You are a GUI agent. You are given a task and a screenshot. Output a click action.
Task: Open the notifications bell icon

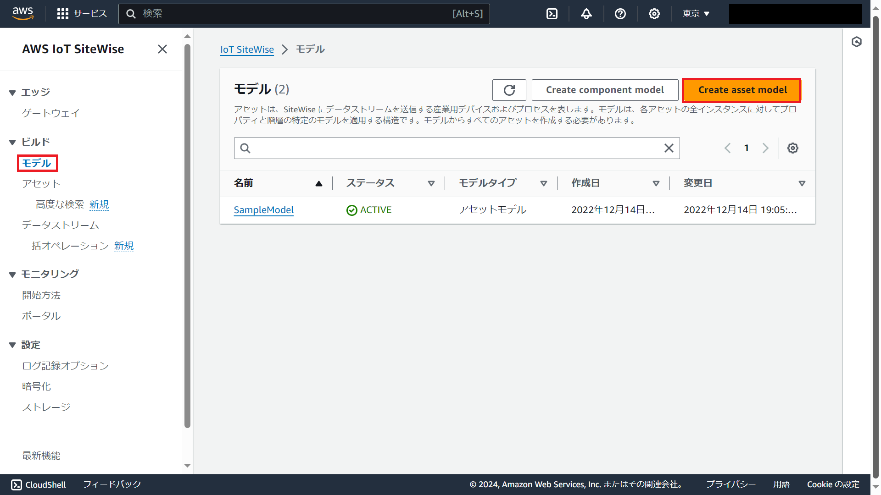click(586, 14)
